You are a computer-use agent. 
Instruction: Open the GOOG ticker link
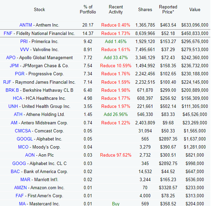19,163
